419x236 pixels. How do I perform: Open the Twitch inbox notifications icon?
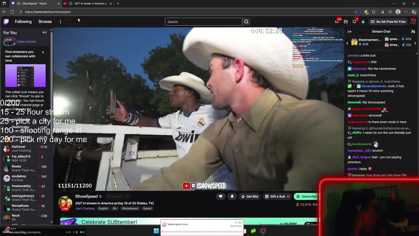[346, 22]
